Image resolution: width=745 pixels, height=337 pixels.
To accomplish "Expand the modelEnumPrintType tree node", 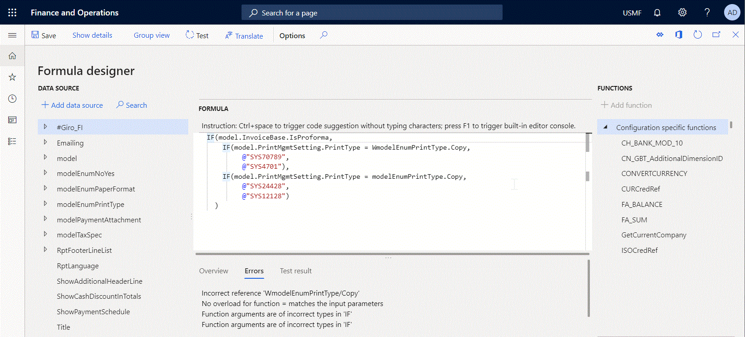I will pos(45,204).
